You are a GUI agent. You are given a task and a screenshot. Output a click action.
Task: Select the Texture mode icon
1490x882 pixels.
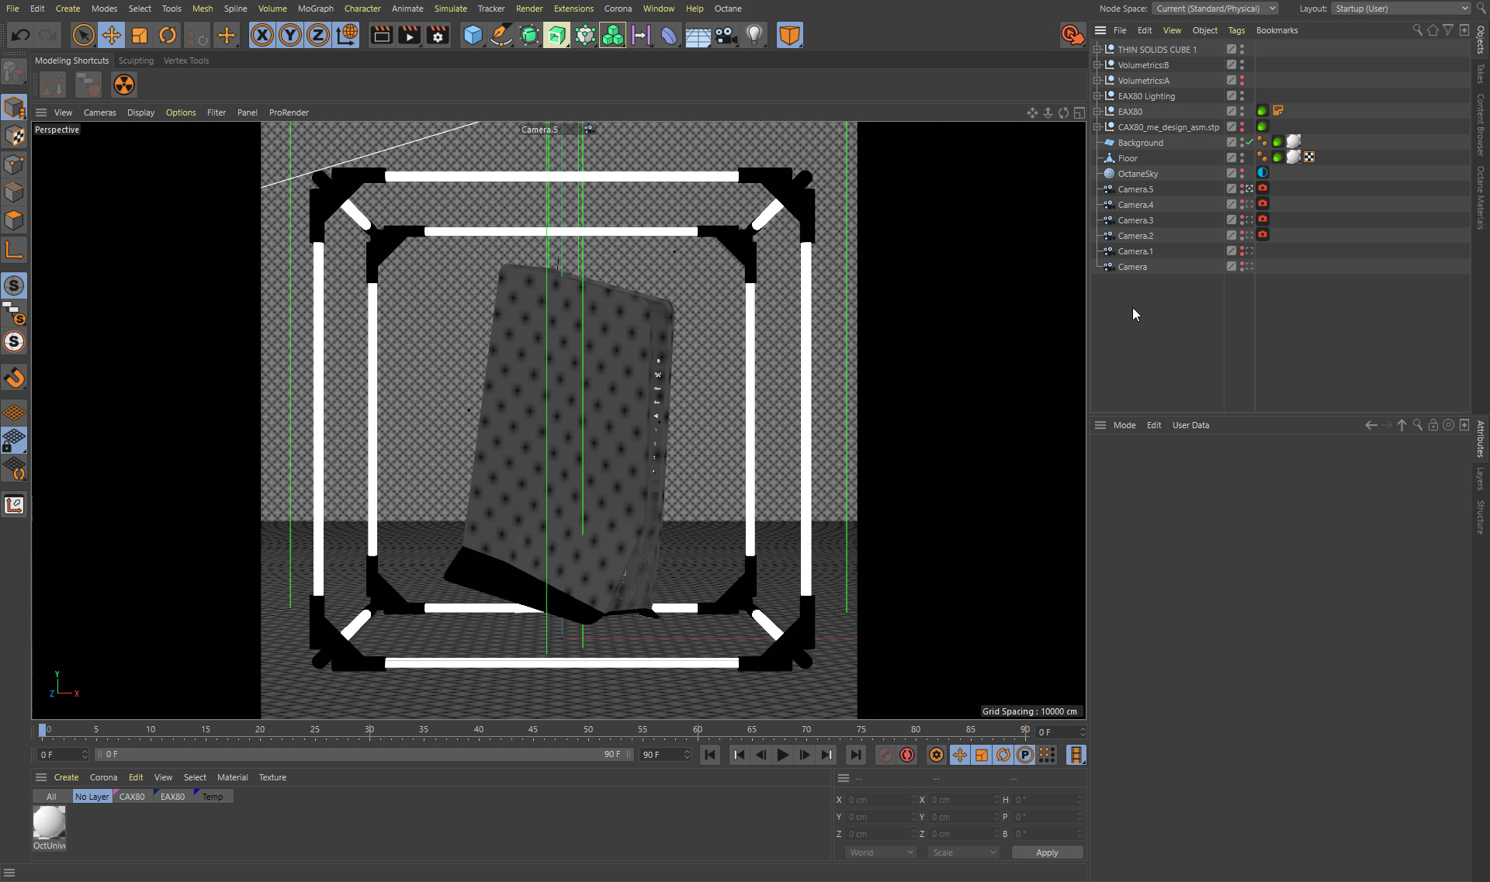[14, 136]
